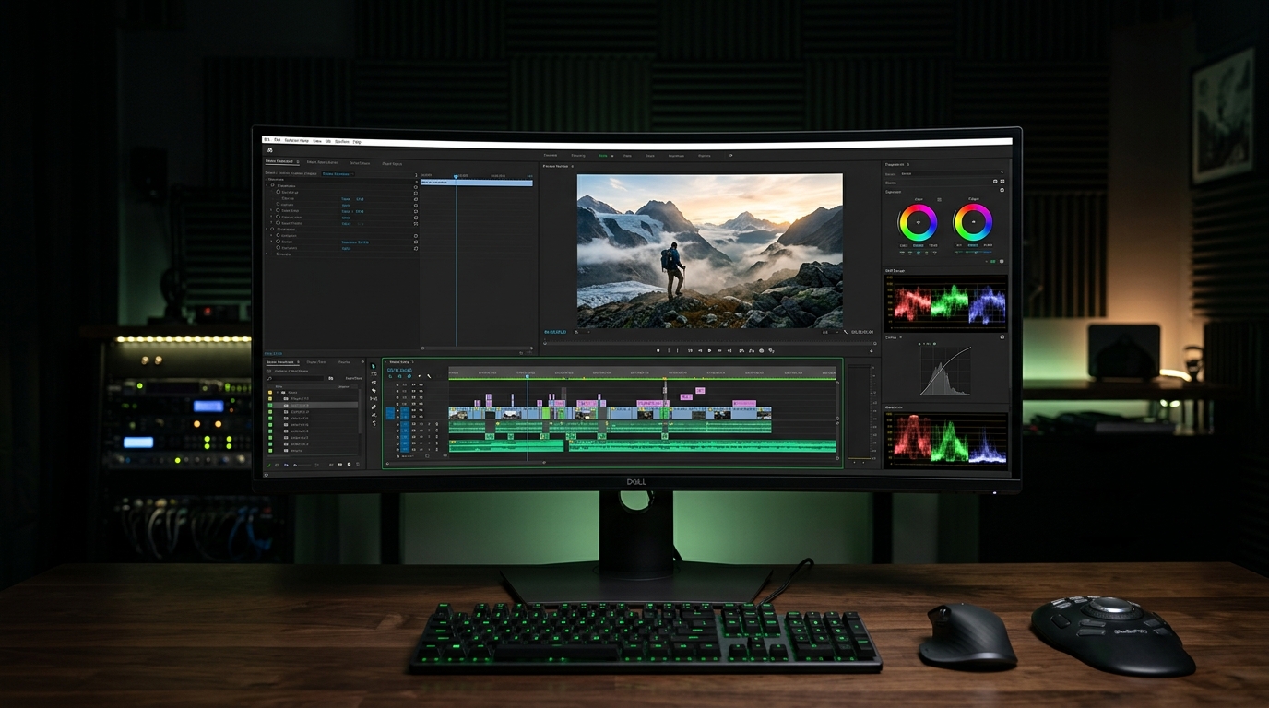
Task: Open Timeline display settings wrench
Action: tap(429, 376)
